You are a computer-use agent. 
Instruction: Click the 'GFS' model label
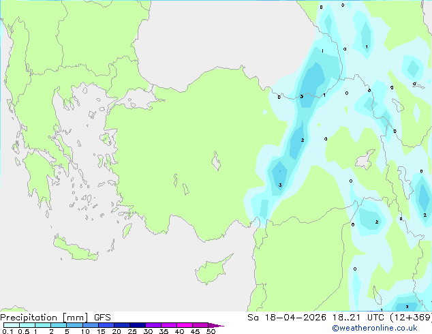click(x=102, y=318)
